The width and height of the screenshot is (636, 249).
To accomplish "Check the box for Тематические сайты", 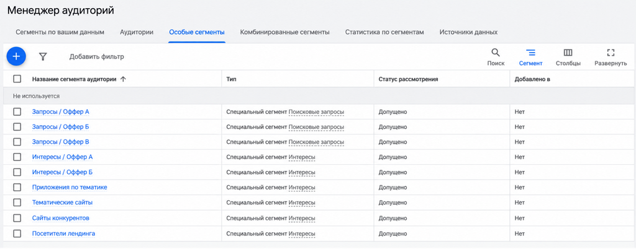I will [17, 203].
